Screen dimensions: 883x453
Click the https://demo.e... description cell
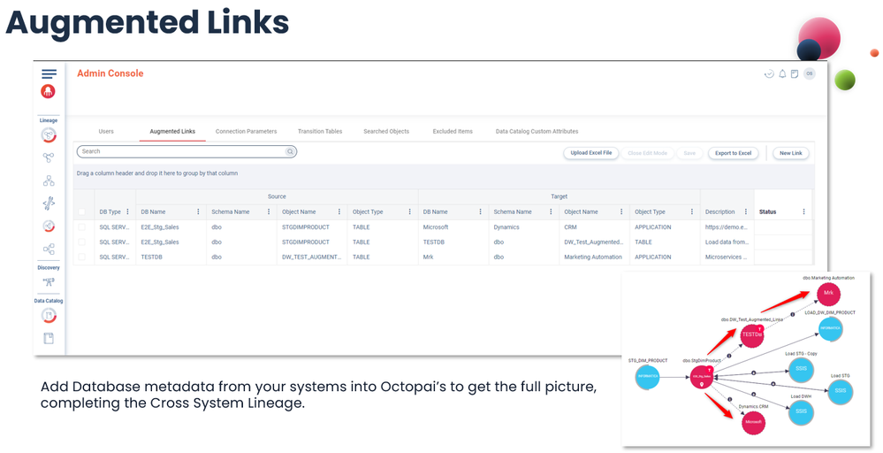727,227
